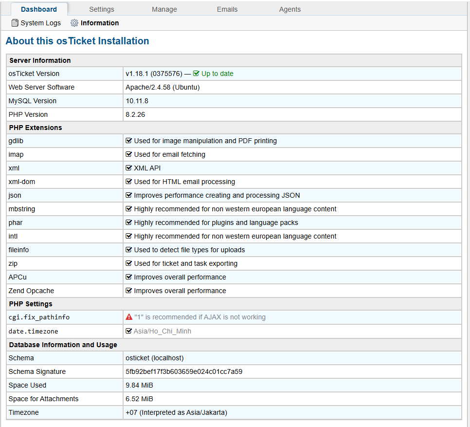Click the MySQL version value 10.11.8
This screenshot has height=427, width=470.
click(137, 101)
